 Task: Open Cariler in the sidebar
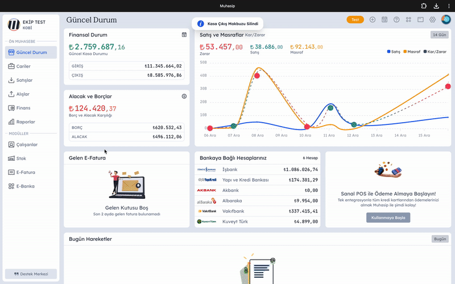tap(23, 66)
